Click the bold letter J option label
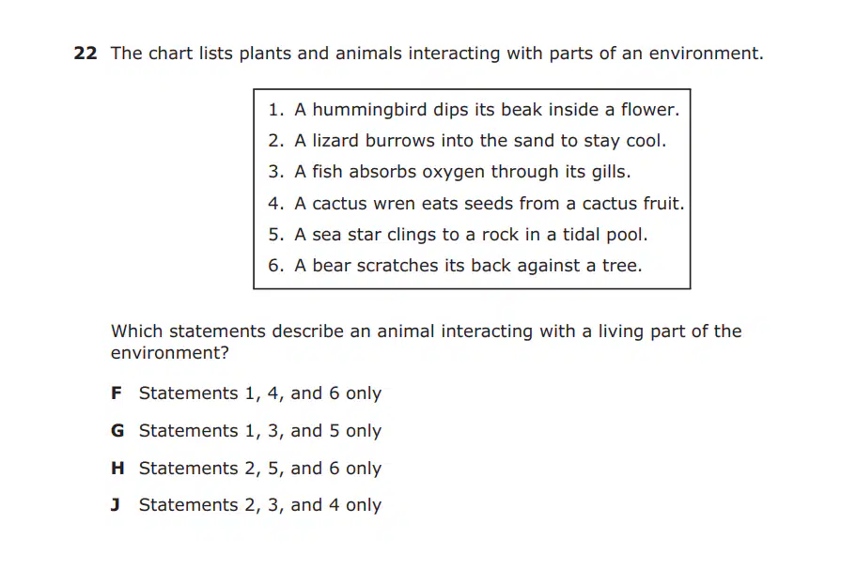Image resolution: width=841 pixels, height=585 pixels. (x=116, y=505)
